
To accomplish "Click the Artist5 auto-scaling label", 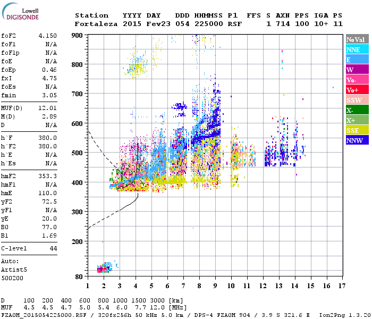I will point(14,270).
